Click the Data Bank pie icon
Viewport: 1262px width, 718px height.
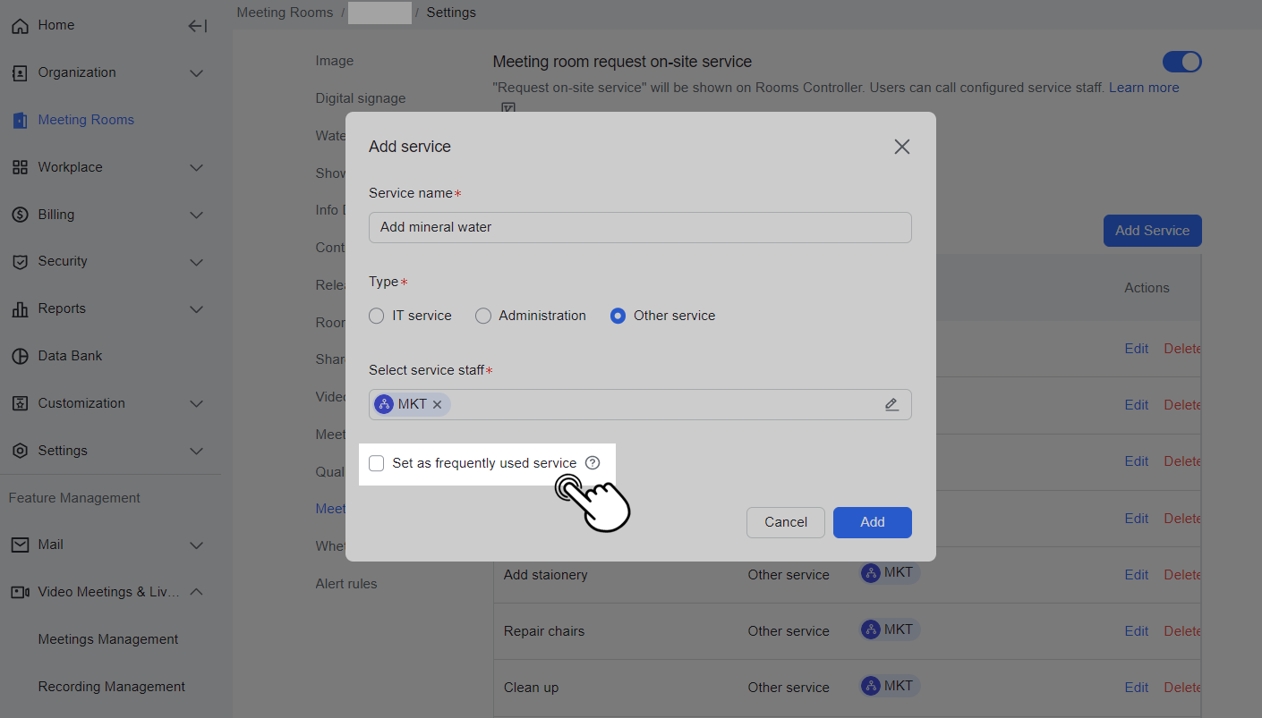coord(20,356)
